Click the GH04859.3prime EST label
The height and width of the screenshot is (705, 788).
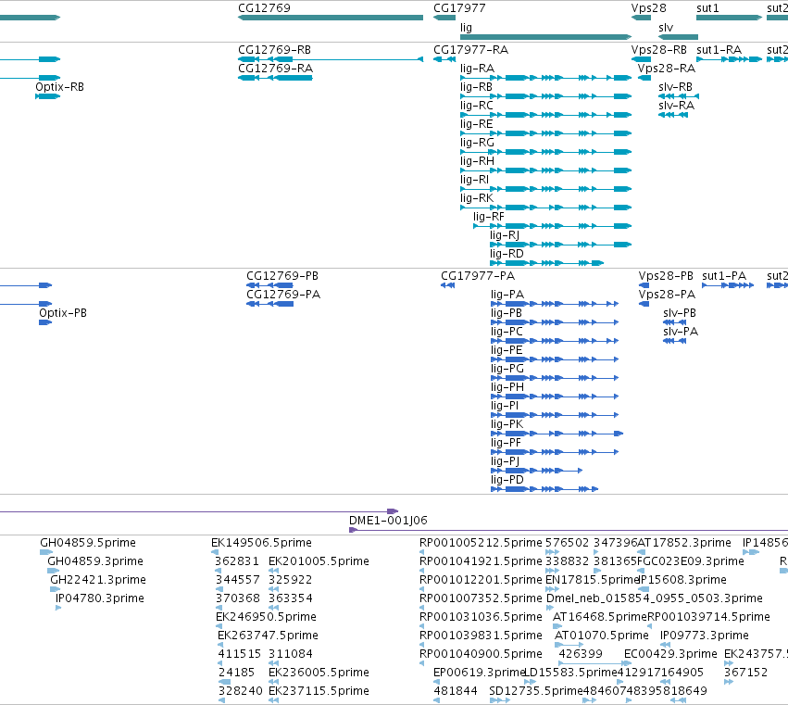pyautogui.click(x=95, y=561)
